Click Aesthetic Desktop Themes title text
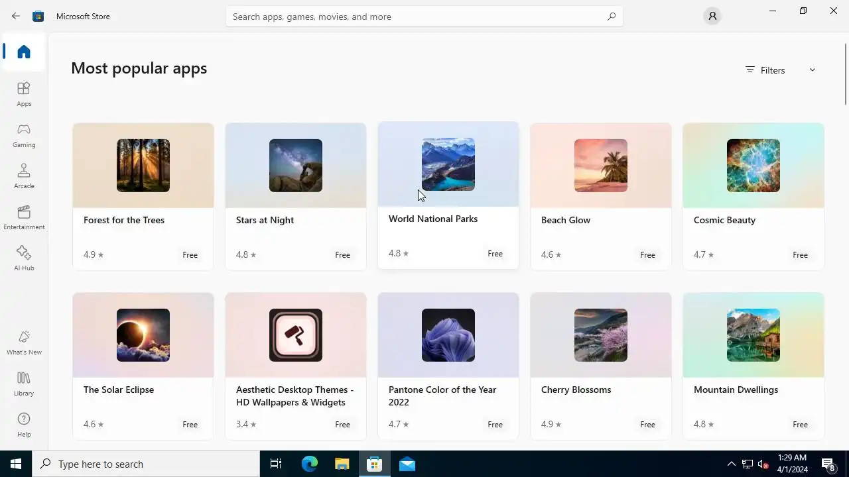Viewport: 849px width, 477px height. tap(295, 396)
